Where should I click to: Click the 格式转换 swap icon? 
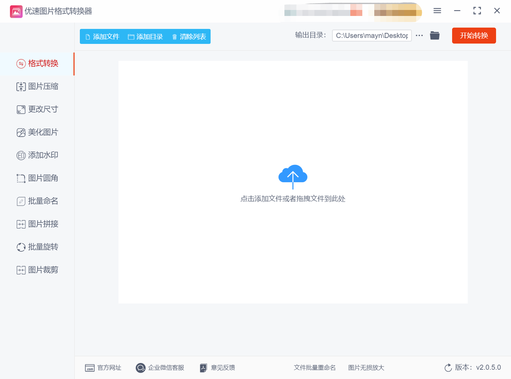[x=21, y=64]
